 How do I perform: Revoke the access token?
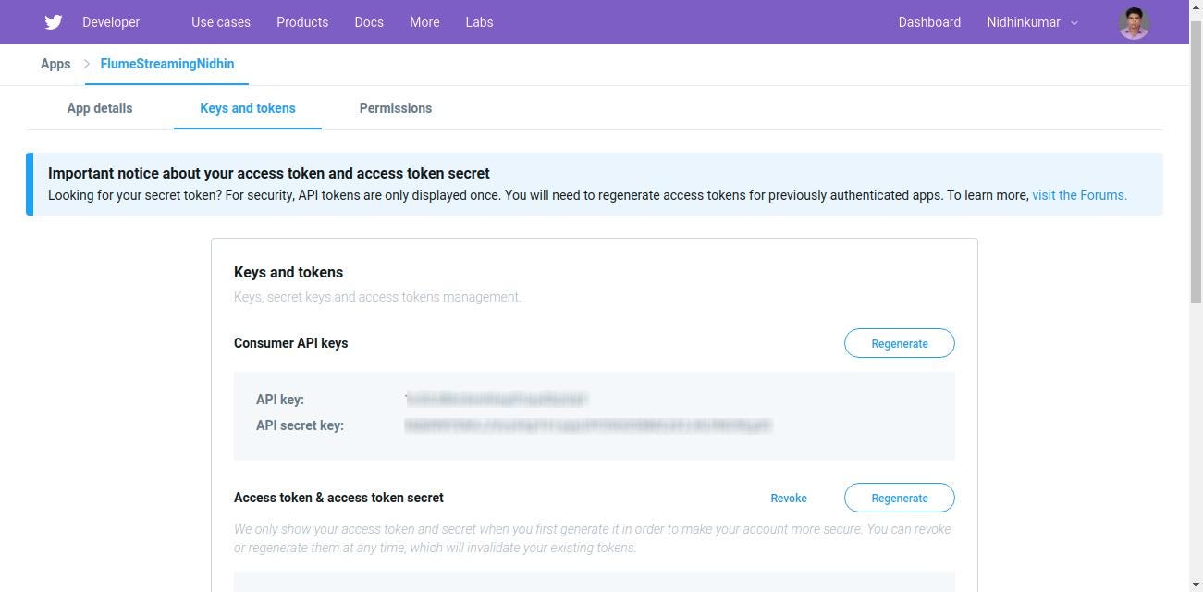pos(789,498)
